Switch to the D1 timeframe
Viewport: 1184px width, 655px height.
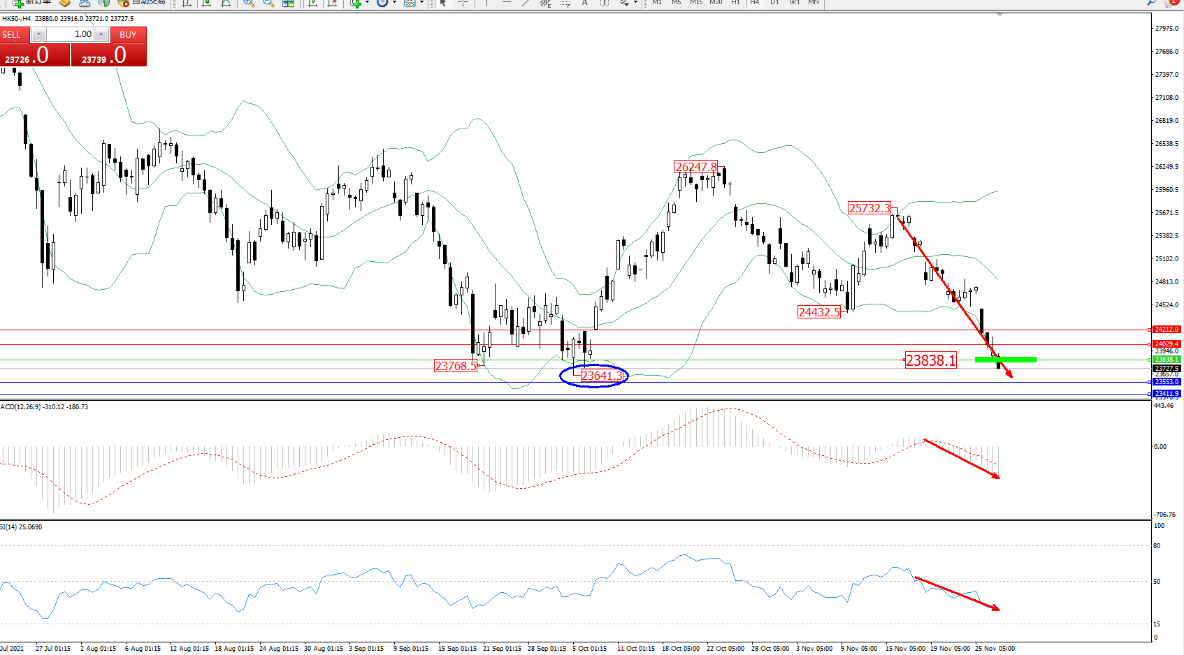(774, 3)
